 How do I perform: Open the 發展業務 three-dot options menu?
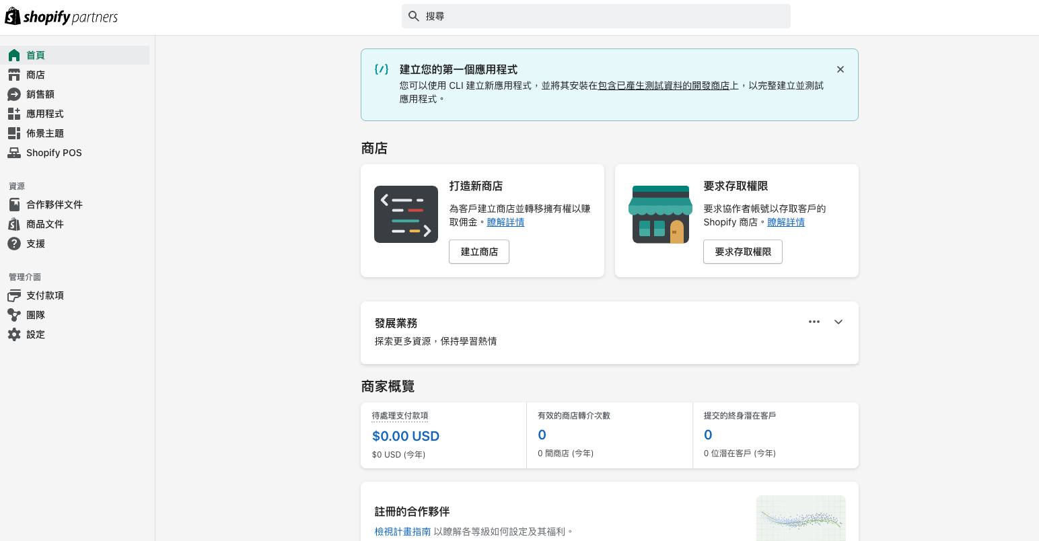coord(814,322)
